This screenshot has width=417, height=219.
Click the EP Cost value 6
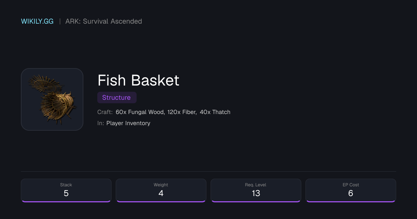(351, 193)
